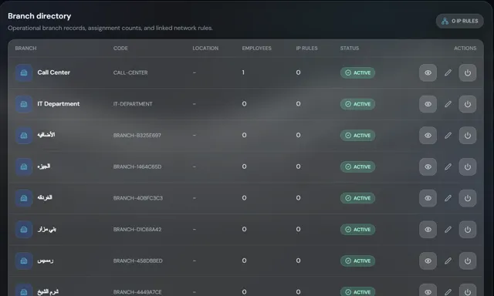Screen dimensions: 494x296
Task: View details of the IT Department branch
Action: tap(428, 104)
